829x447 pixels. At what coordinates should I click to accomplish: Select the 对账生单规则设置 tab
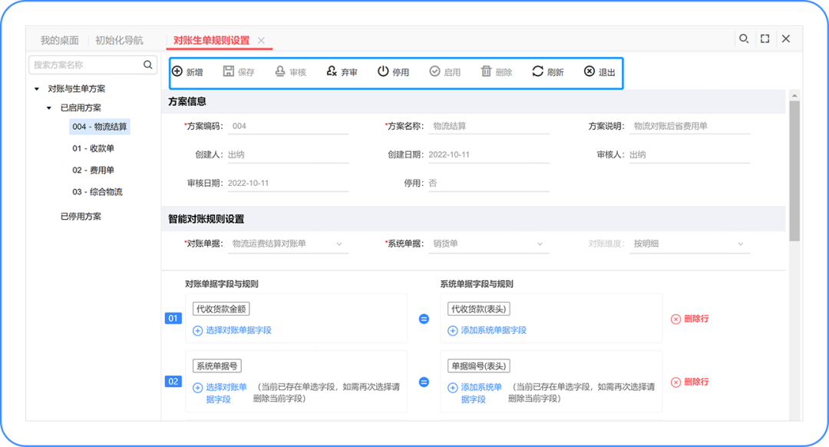212,40
